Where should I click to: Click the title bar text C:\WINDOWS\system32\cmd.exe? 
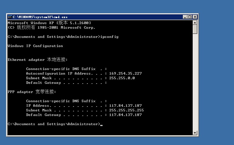pos(40,17)
